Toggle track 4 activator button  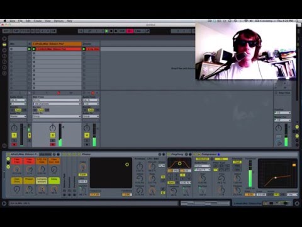click(x=87, y=135)
